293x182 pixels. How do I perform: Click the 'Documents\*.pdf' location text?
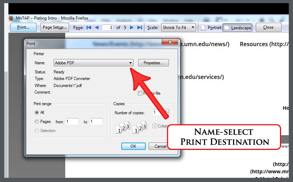68,86
